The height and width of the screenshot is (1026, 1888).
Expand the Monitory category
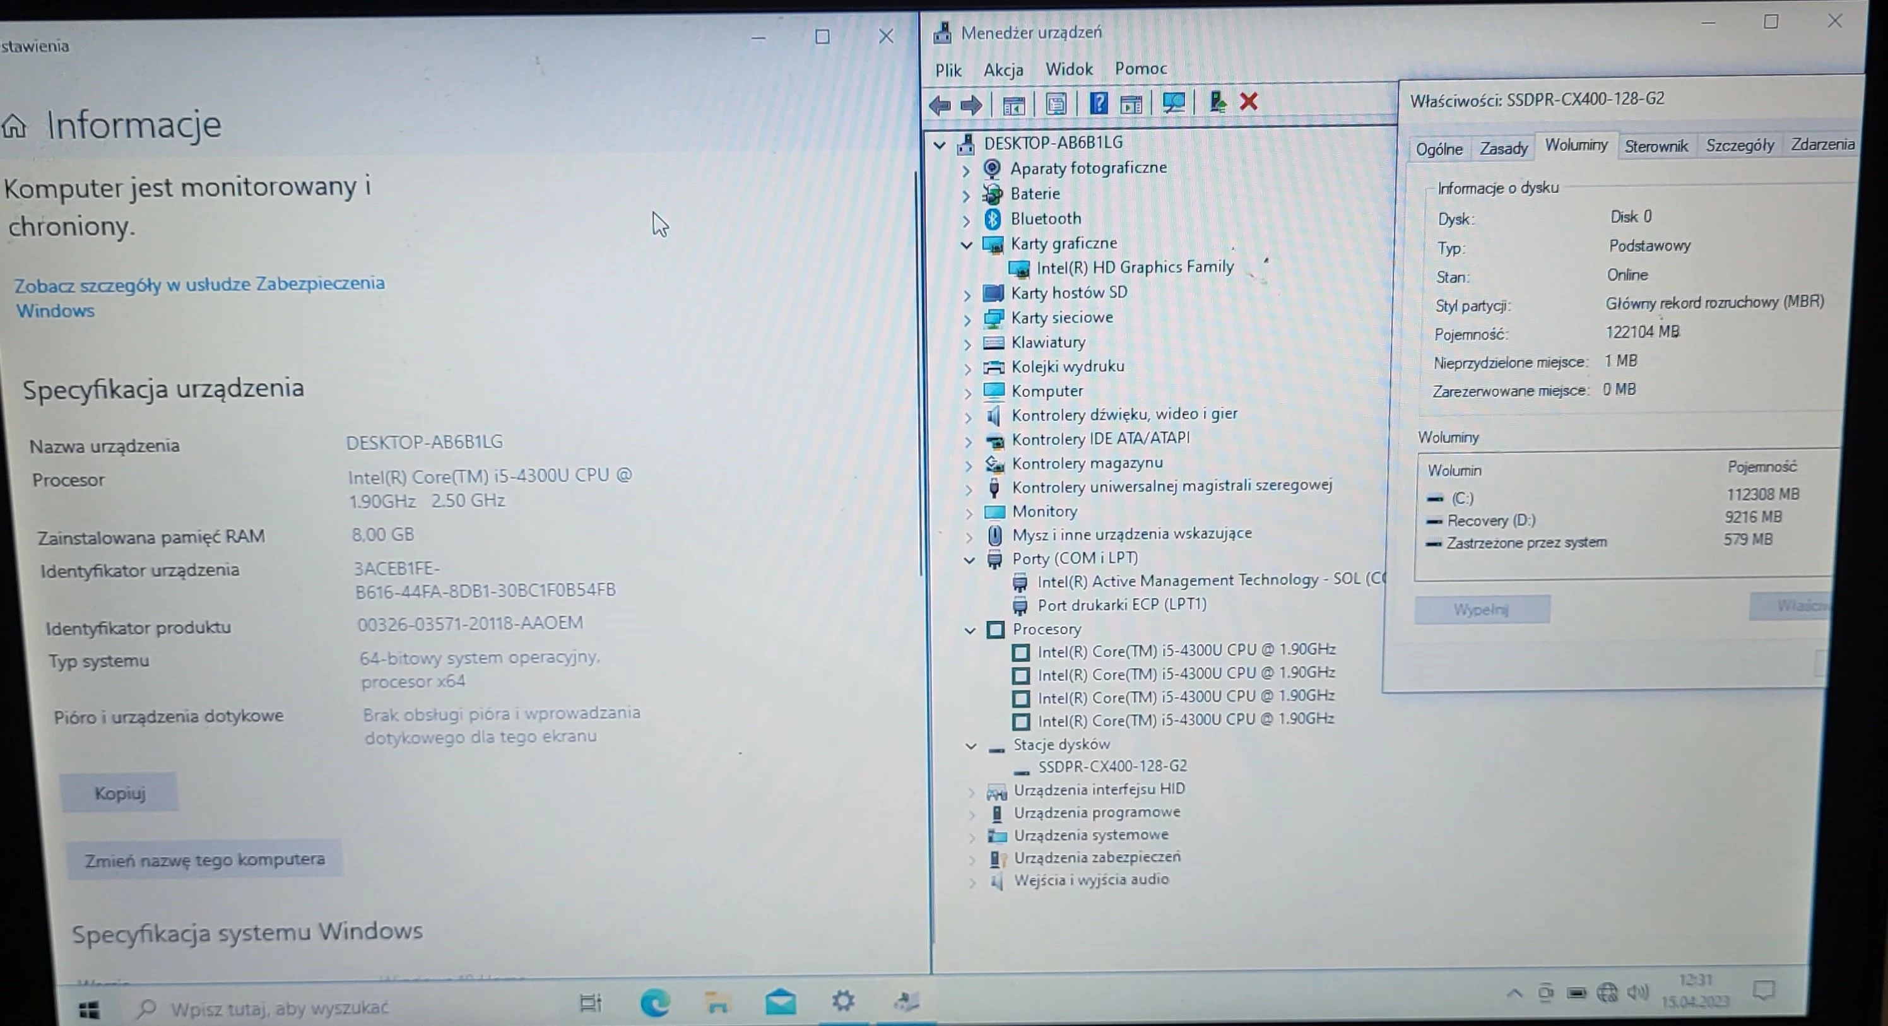(968, 512)
